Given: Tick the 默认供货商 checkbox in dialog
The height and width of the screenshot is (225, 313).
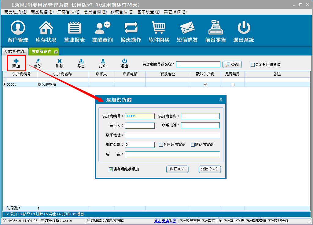Looking at the screenshot, I should point(193,145).
